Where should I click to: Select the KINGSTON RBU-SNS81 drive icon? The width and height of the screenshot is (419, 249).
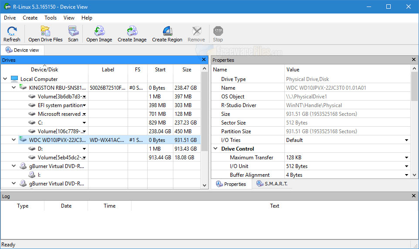(23, 87)
